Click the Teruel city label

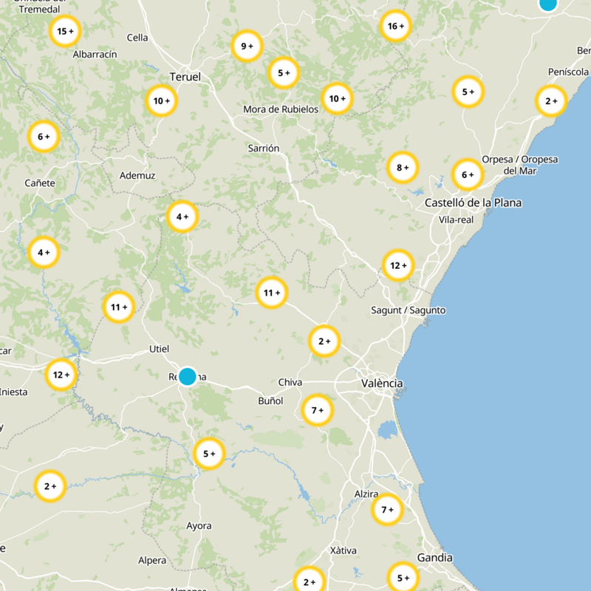pos(185,77)
